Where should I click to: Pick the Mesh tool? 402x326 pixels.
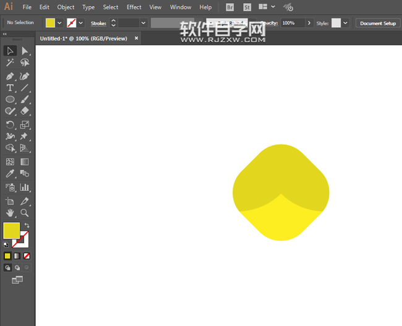(x=10, y=162)
